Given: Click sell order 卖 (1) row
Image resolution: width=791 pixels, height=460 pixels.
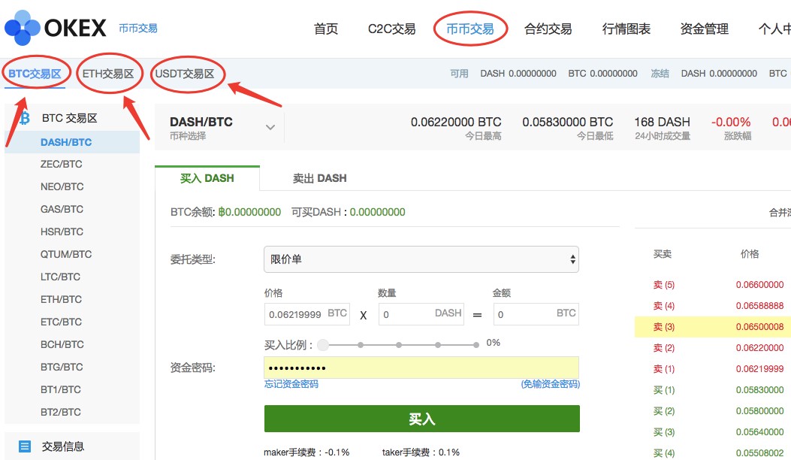Looking at the screenshot, I should [x=712, y=369].
